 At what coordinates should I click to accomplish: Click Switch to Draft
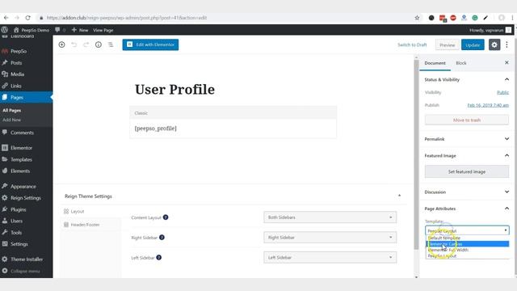[x=412, y=45]
